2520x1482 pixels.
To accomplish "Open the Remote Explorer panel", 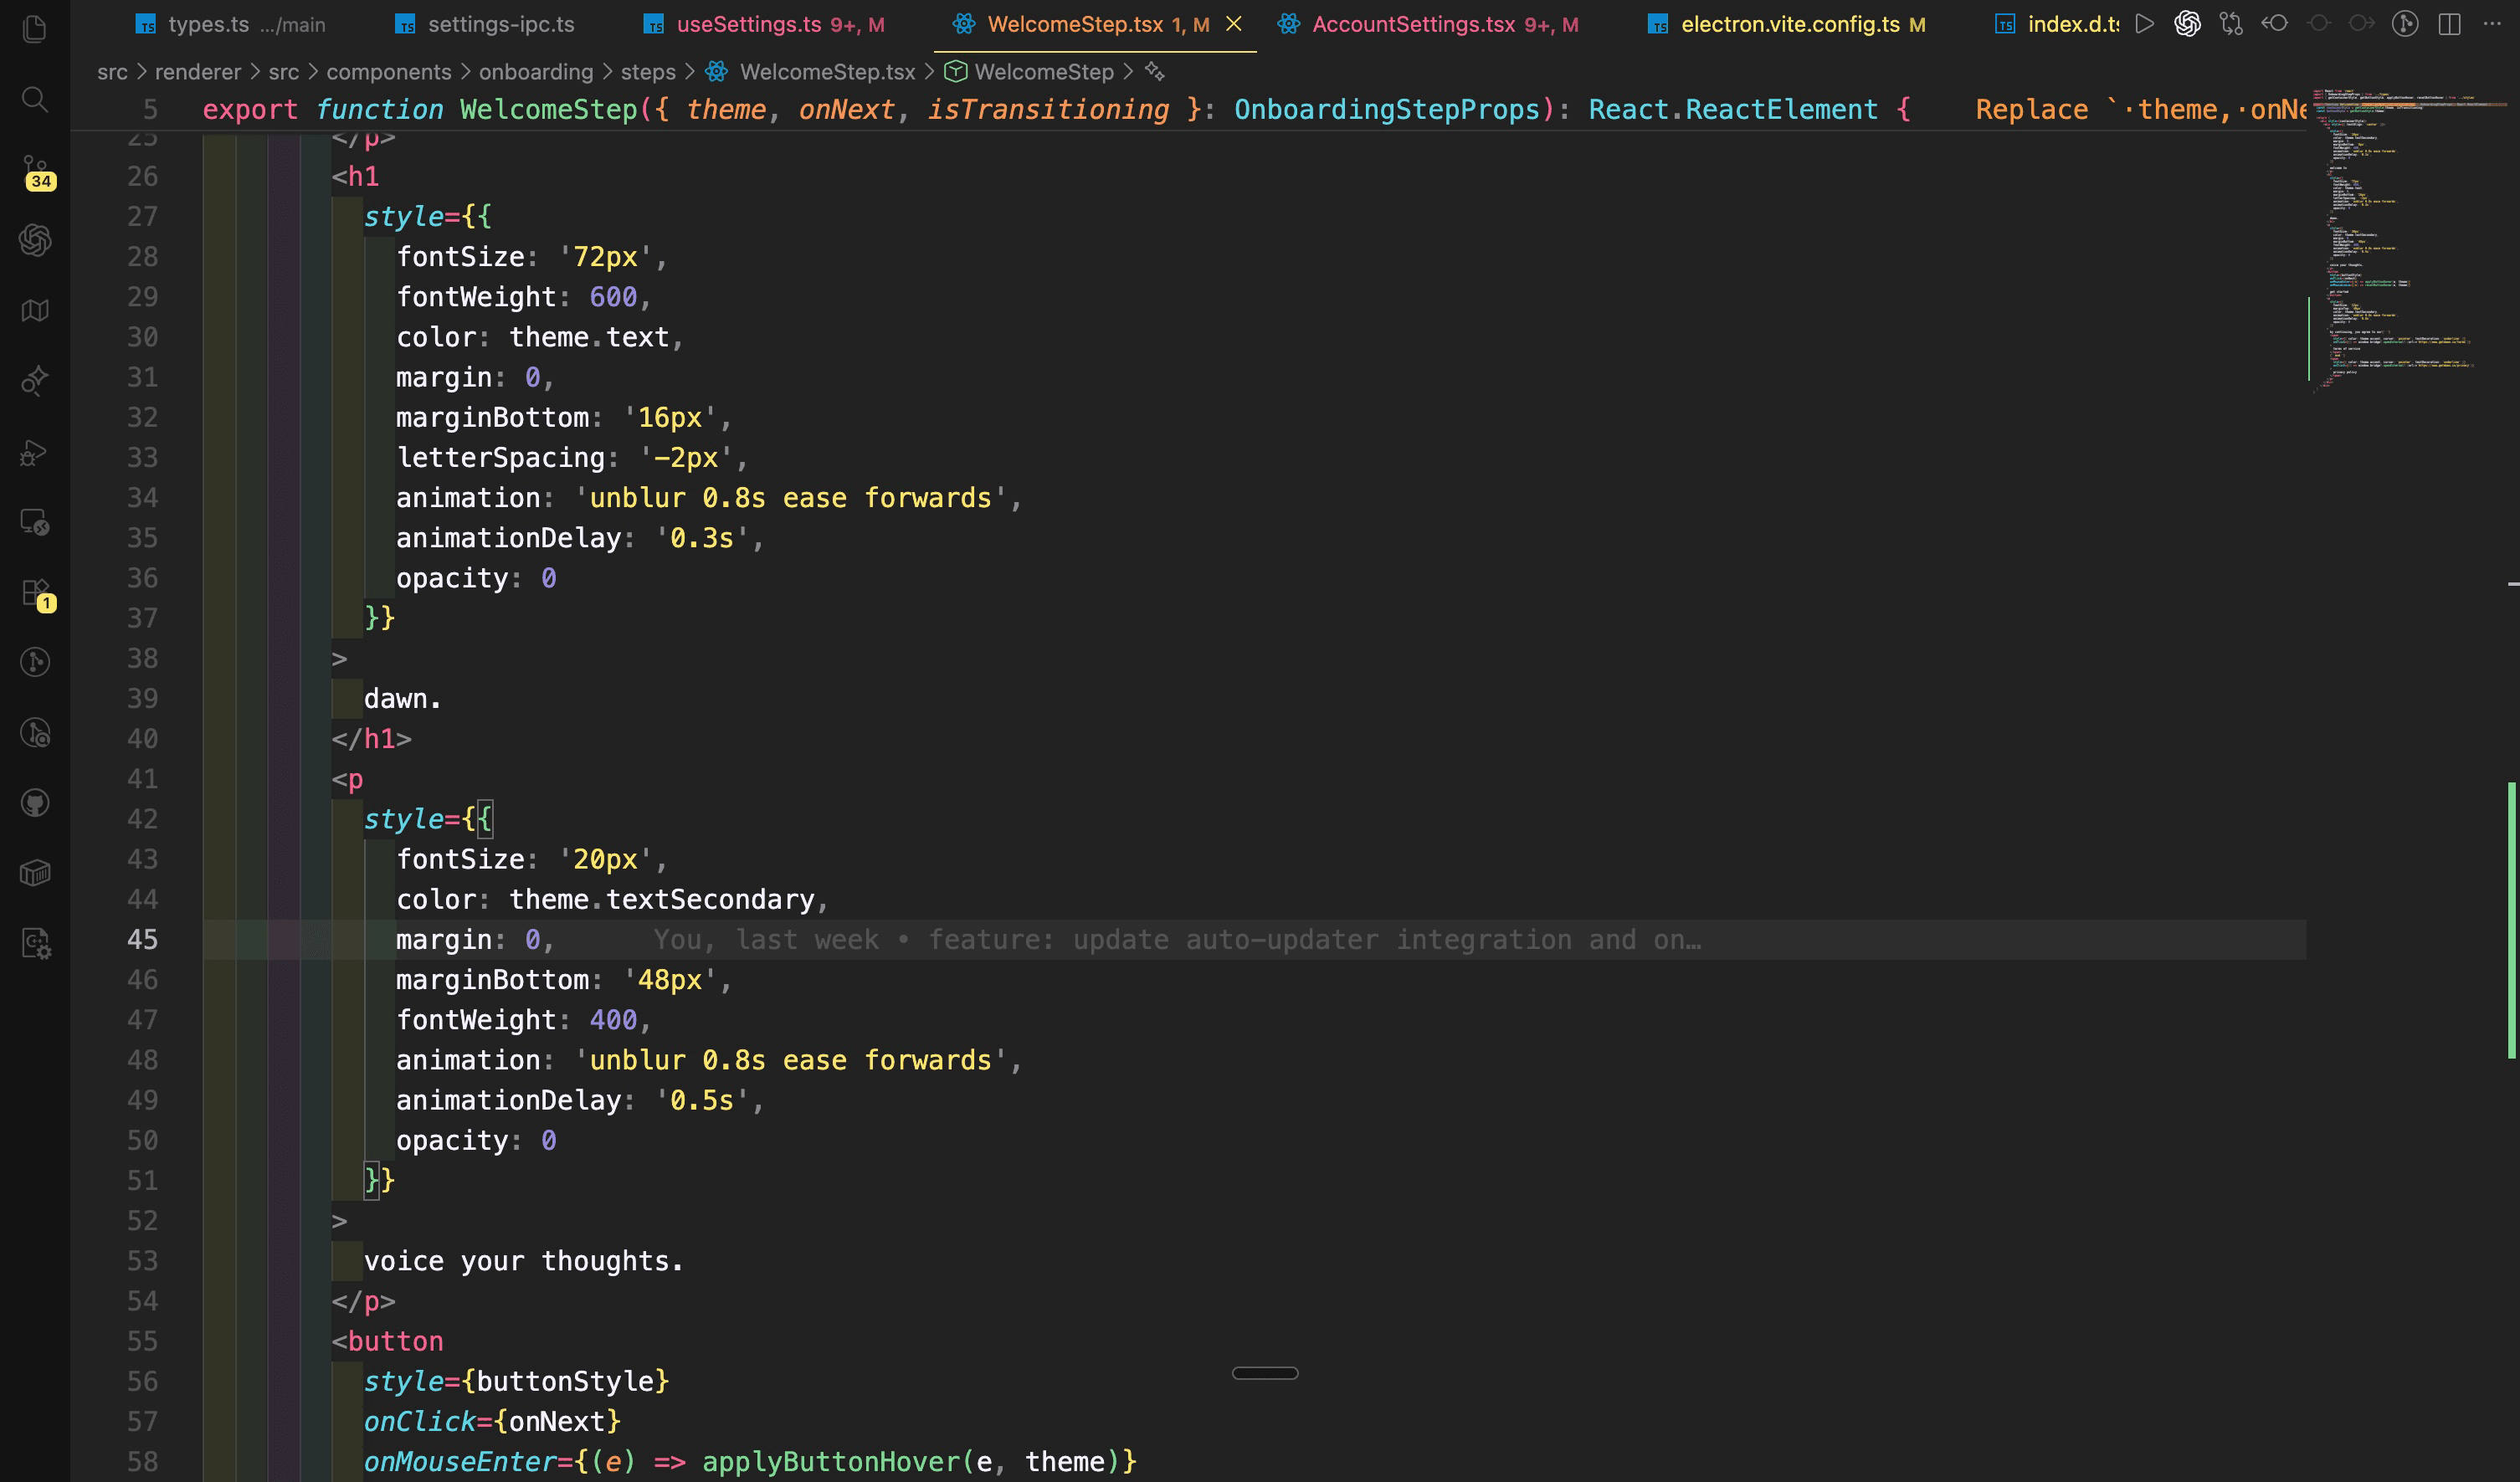I will (x=35, y=523).
